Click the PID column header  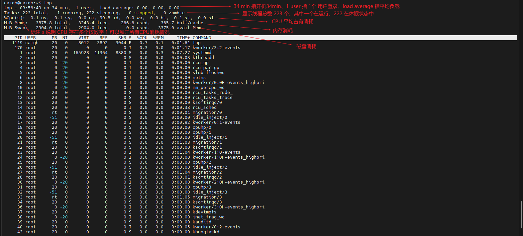19,38
